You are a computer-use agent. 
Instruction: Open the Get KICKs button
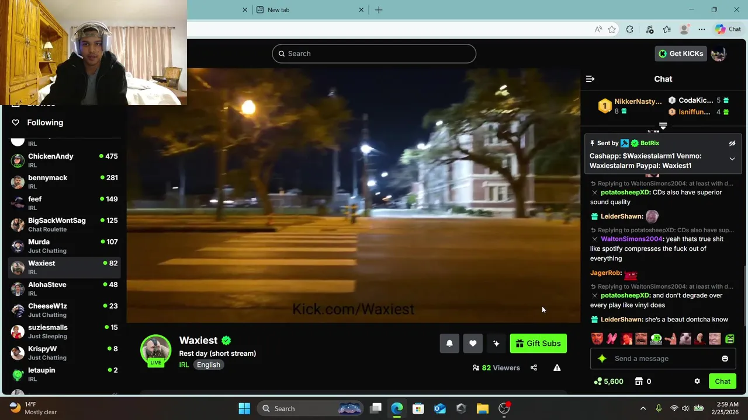click(x=681, y=54)
